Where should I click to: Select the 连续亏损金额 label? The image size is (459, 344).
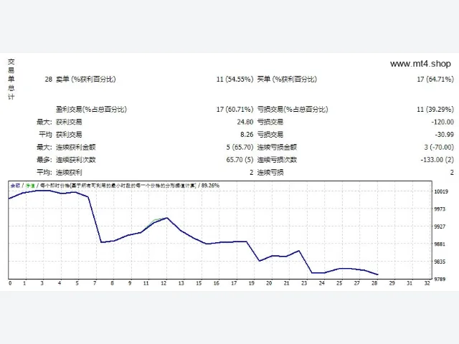[x=277, y=147]
